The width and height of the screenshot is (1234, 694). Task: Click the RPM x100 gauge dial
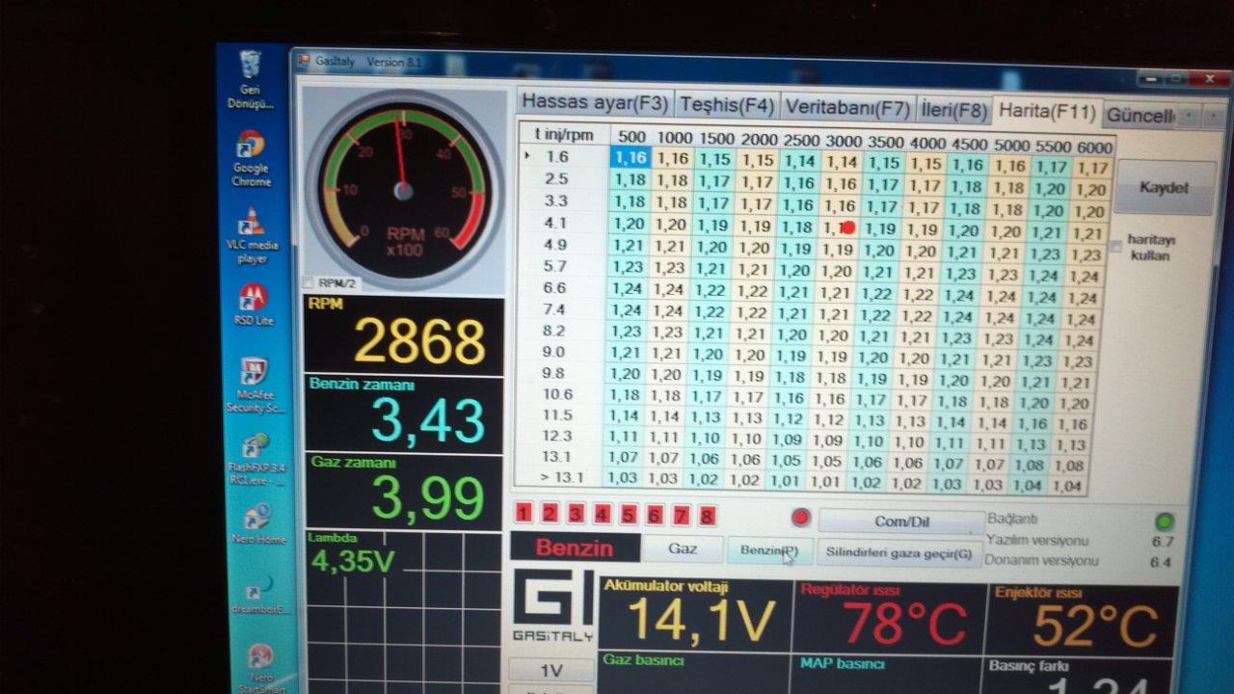point(404,188)
